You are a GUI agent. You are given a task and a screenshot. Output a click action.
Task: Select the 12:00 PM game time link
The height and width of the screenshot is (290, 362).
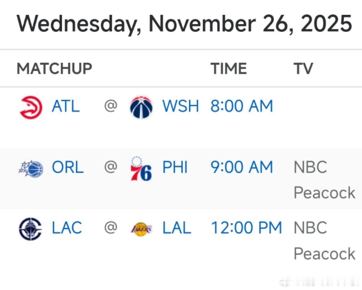(247, 228)
